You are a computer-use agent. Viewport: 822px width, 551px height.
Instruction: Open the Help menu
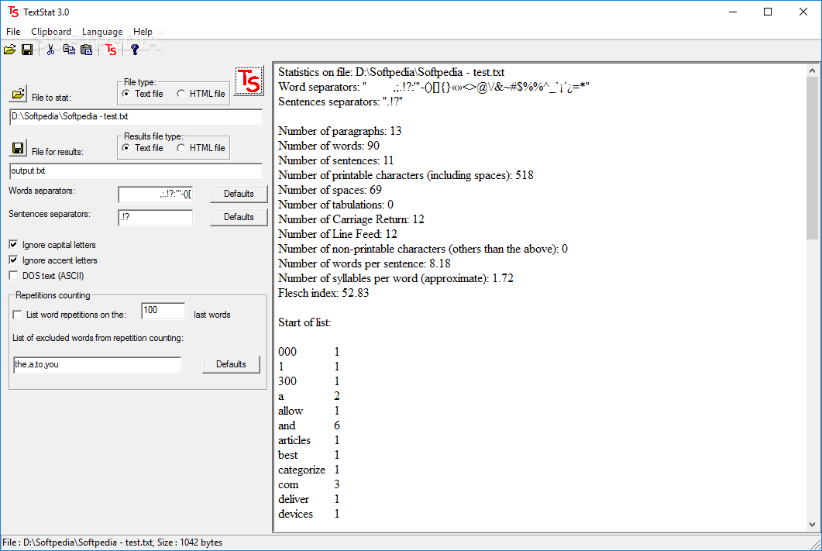(x=143, y=32)
